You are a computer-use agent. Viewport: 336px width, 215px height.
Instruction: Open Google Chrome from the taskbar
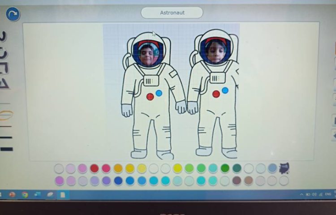point(25,195)
